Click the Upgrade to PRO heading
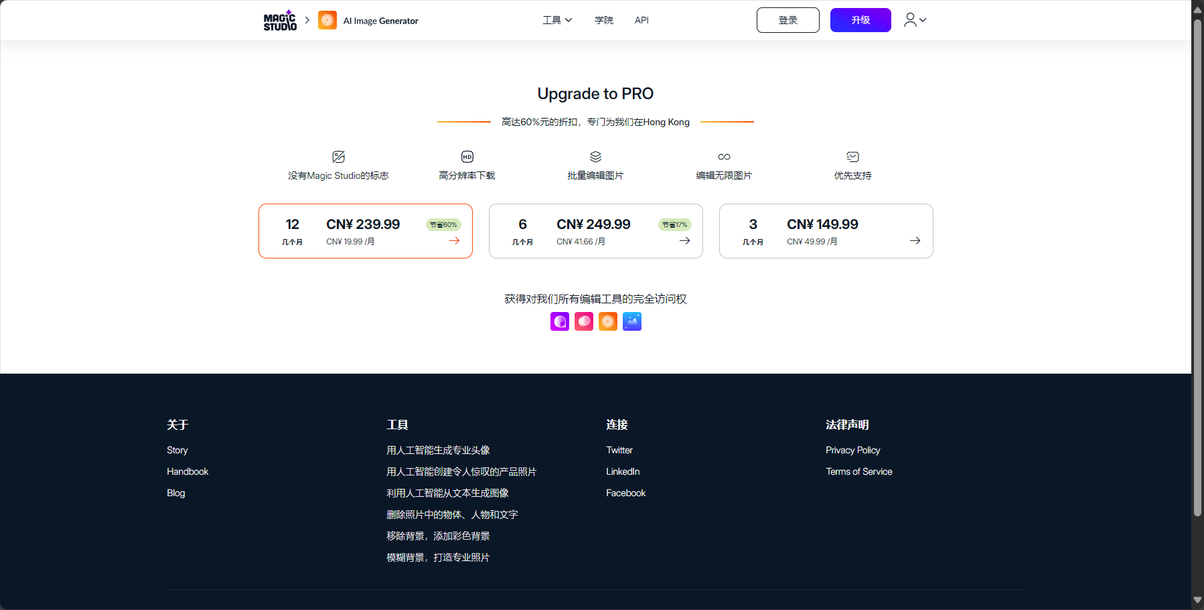 tap(595, 94)
